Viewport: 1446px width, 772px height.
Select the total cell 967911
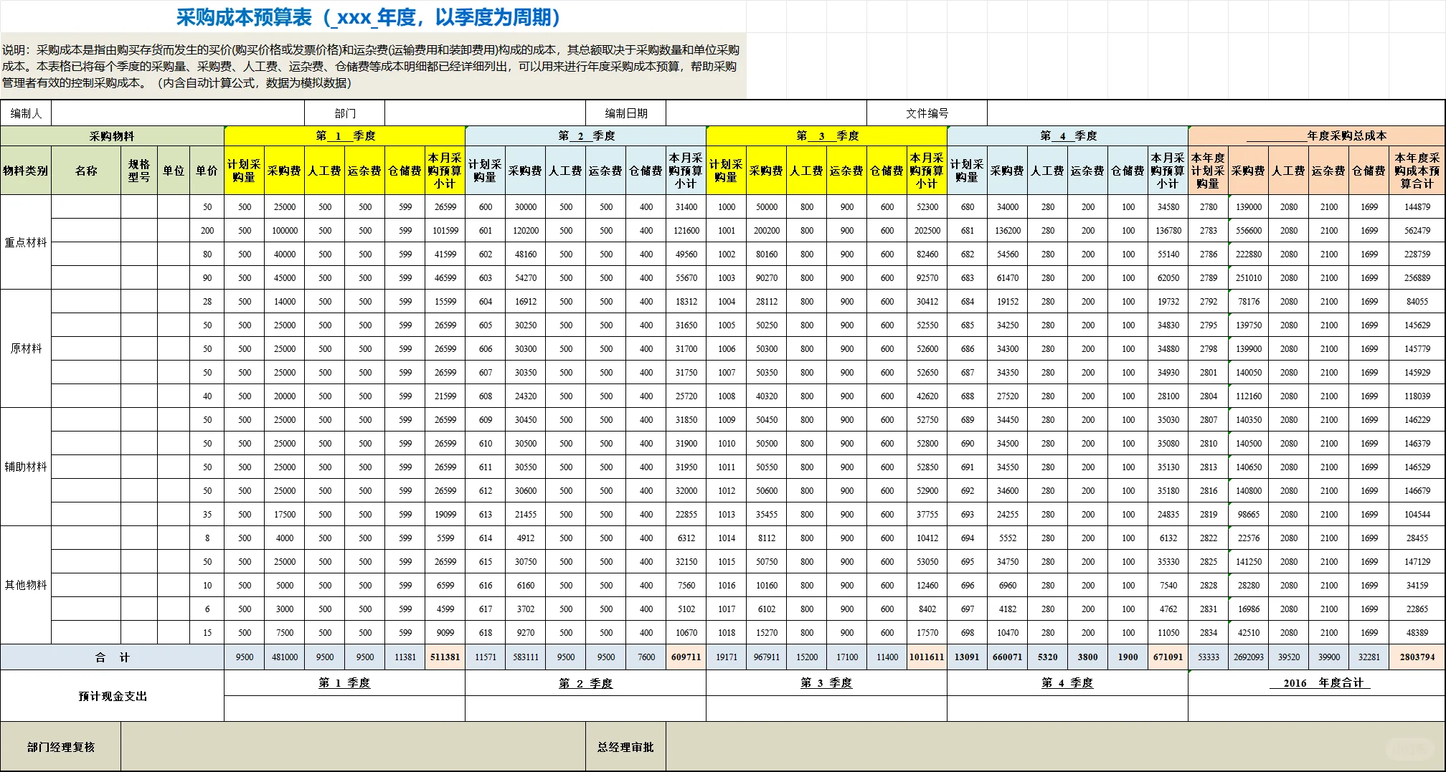[767, 657]
